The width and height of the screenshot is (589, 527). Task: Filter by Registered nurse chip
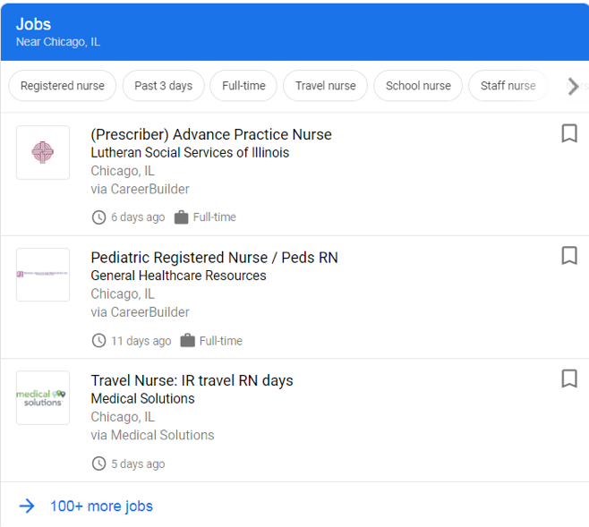pyautogui.click(x=63, y=86)
